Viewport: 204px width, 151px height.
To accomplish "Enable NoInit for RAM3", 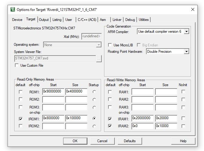I will click(183, 107).
